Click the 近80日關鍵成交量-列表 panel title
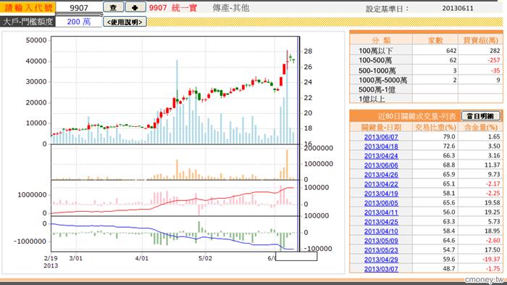The height and width of the screenshot is (285, 507). 417,116
